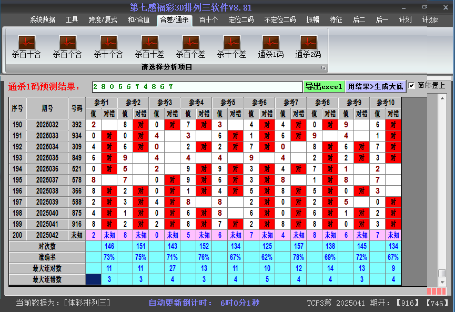Select row 195 for period 2025037
The width and height of the screenshot is (455, 312).
pyautogui.click(x=47, y=180)
